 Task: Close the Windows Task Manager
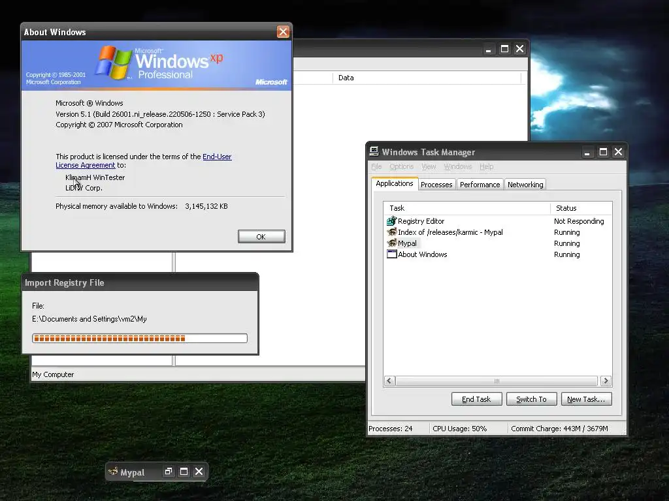pos(618,152)
